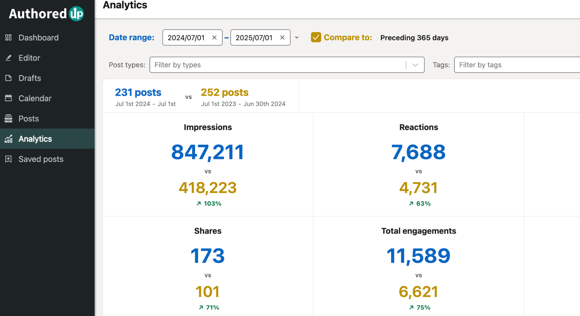The height and width of the screenshot is (316, 580).
Task: Go to the Calendar menu item
Action: (x=35, y=98)
